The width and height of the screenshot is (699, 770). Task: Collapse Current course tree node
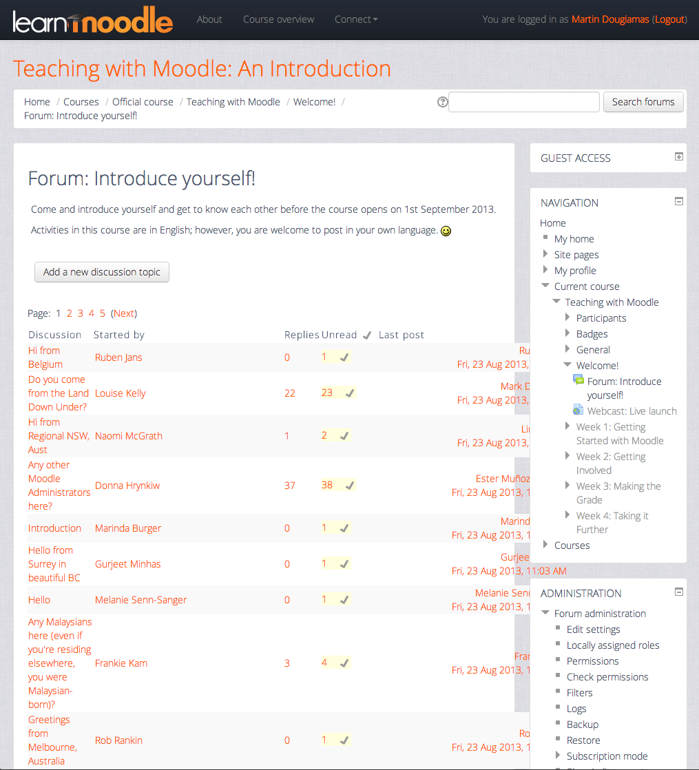pyautogui.click(x=545, y=285)
